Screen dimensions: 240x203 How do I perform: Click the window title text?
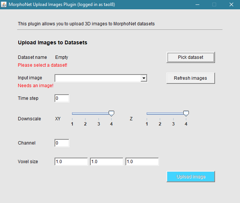point(62,4)
